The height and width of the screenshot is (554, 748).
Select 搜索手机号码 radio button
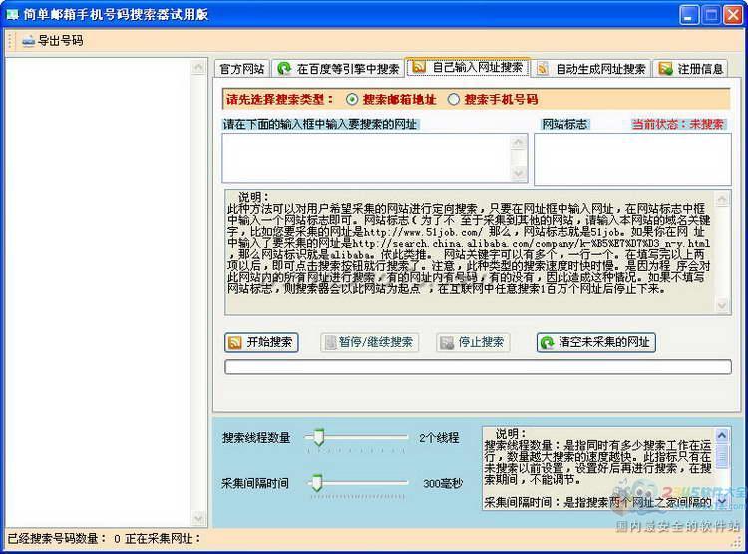(453, 100)
